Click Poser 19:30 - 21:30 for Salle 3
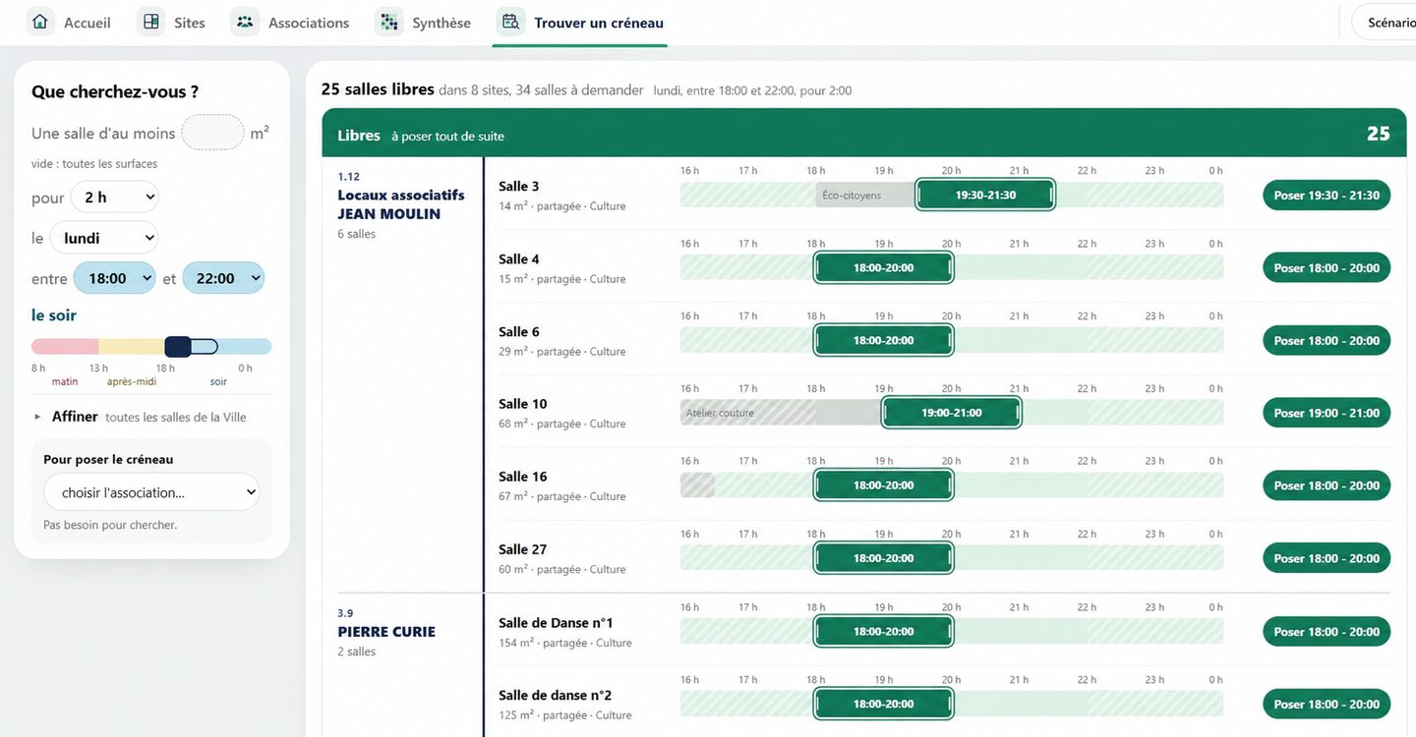The image size is (1416, 737). (x=1327, y=196)
